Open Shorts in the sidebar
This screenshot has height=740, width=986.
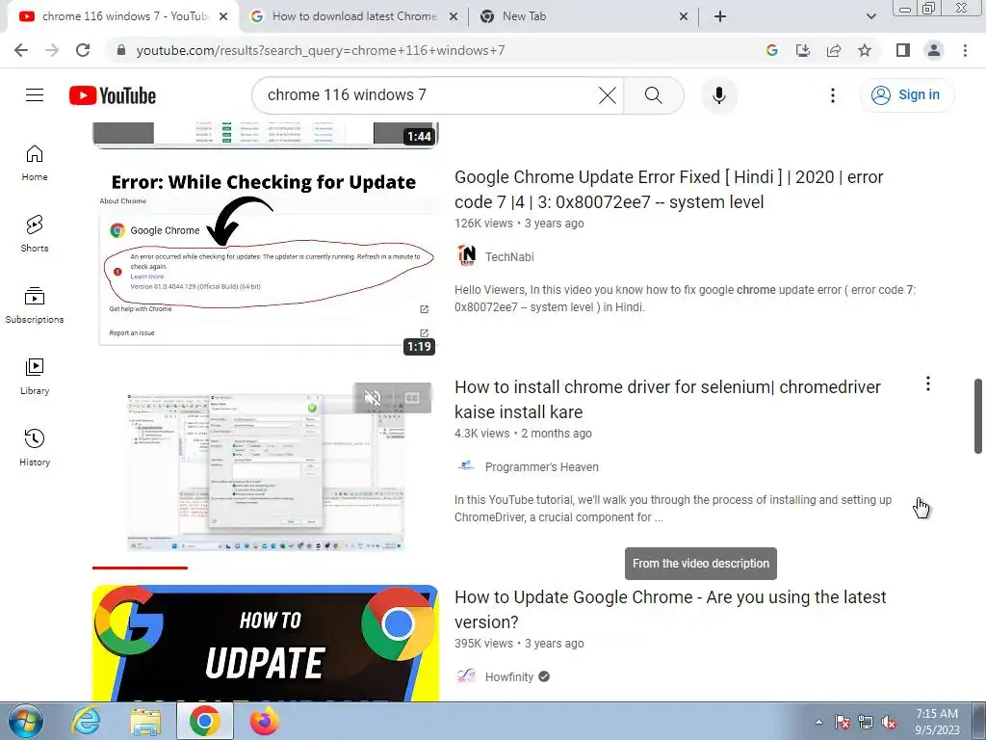pos(35,234)
